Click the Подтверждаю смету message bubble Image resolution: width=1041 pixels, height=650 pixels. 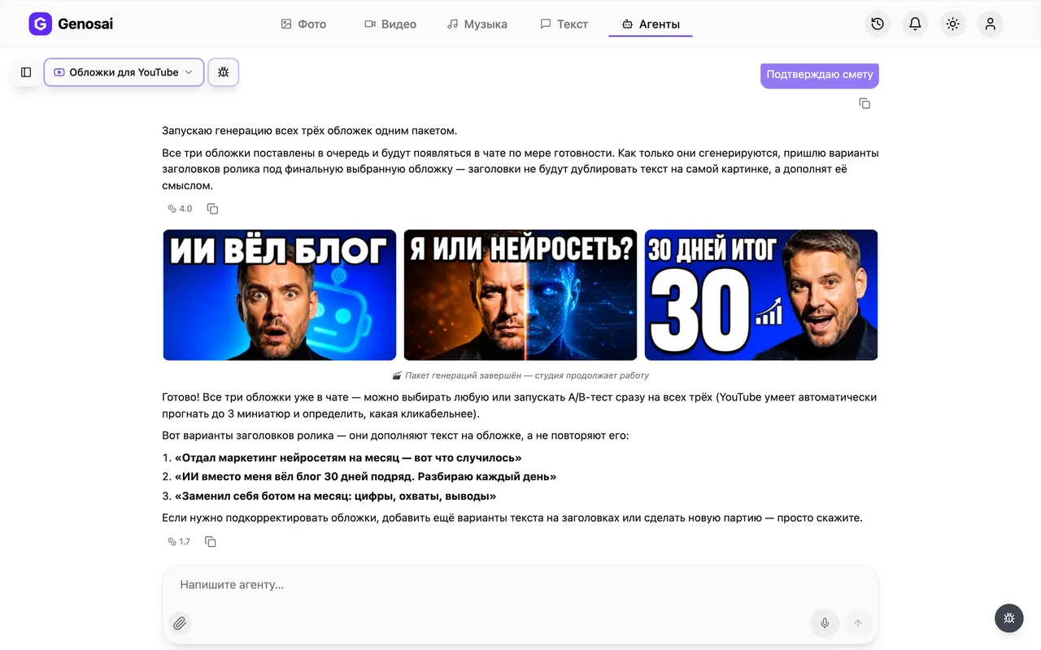coord(820,74)
